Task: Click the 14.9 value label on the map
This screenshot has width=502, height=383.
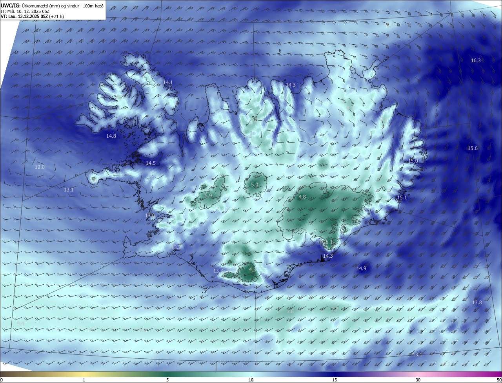Action: click(x=361, y=268)
